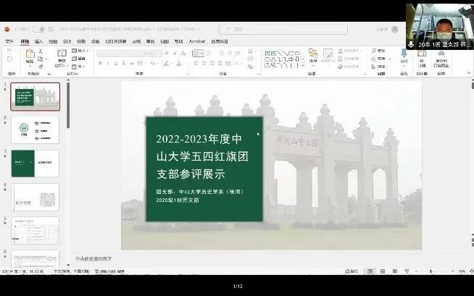
Task: Toggle the AutoSave switch in title bar
Action: 38,30
